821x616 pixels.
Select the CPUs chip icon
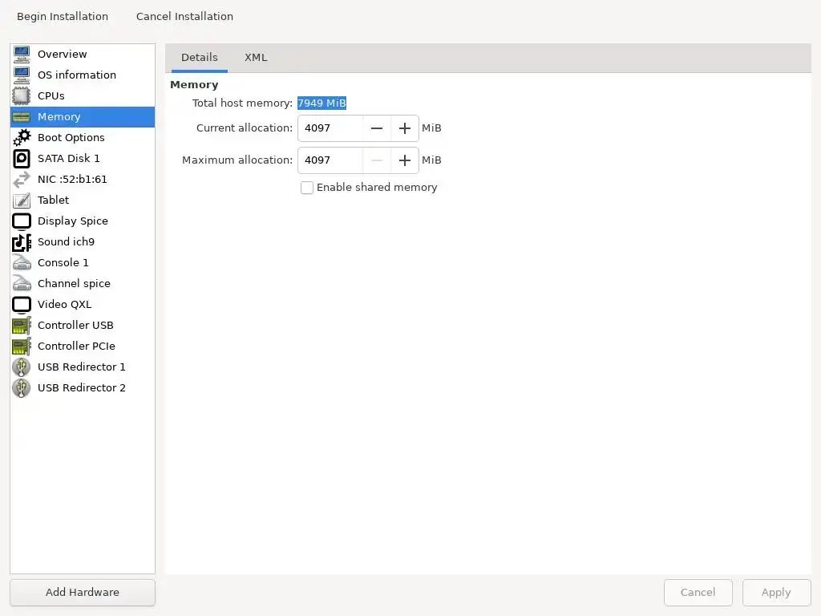(x=22, y=96)
